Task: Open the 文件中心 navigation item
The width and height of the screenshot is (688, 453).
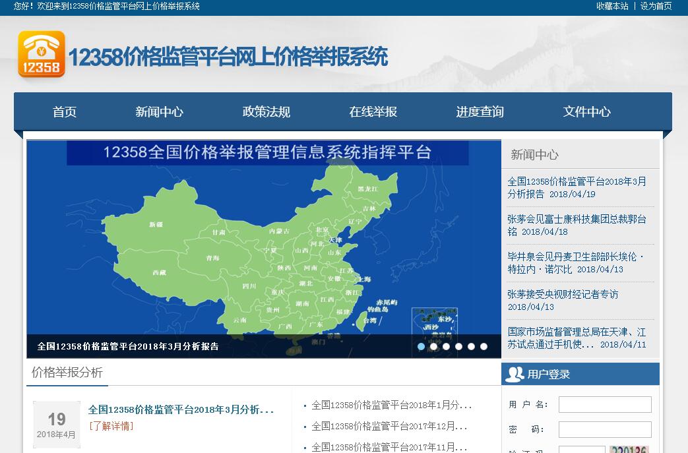Action: point(586,112)
